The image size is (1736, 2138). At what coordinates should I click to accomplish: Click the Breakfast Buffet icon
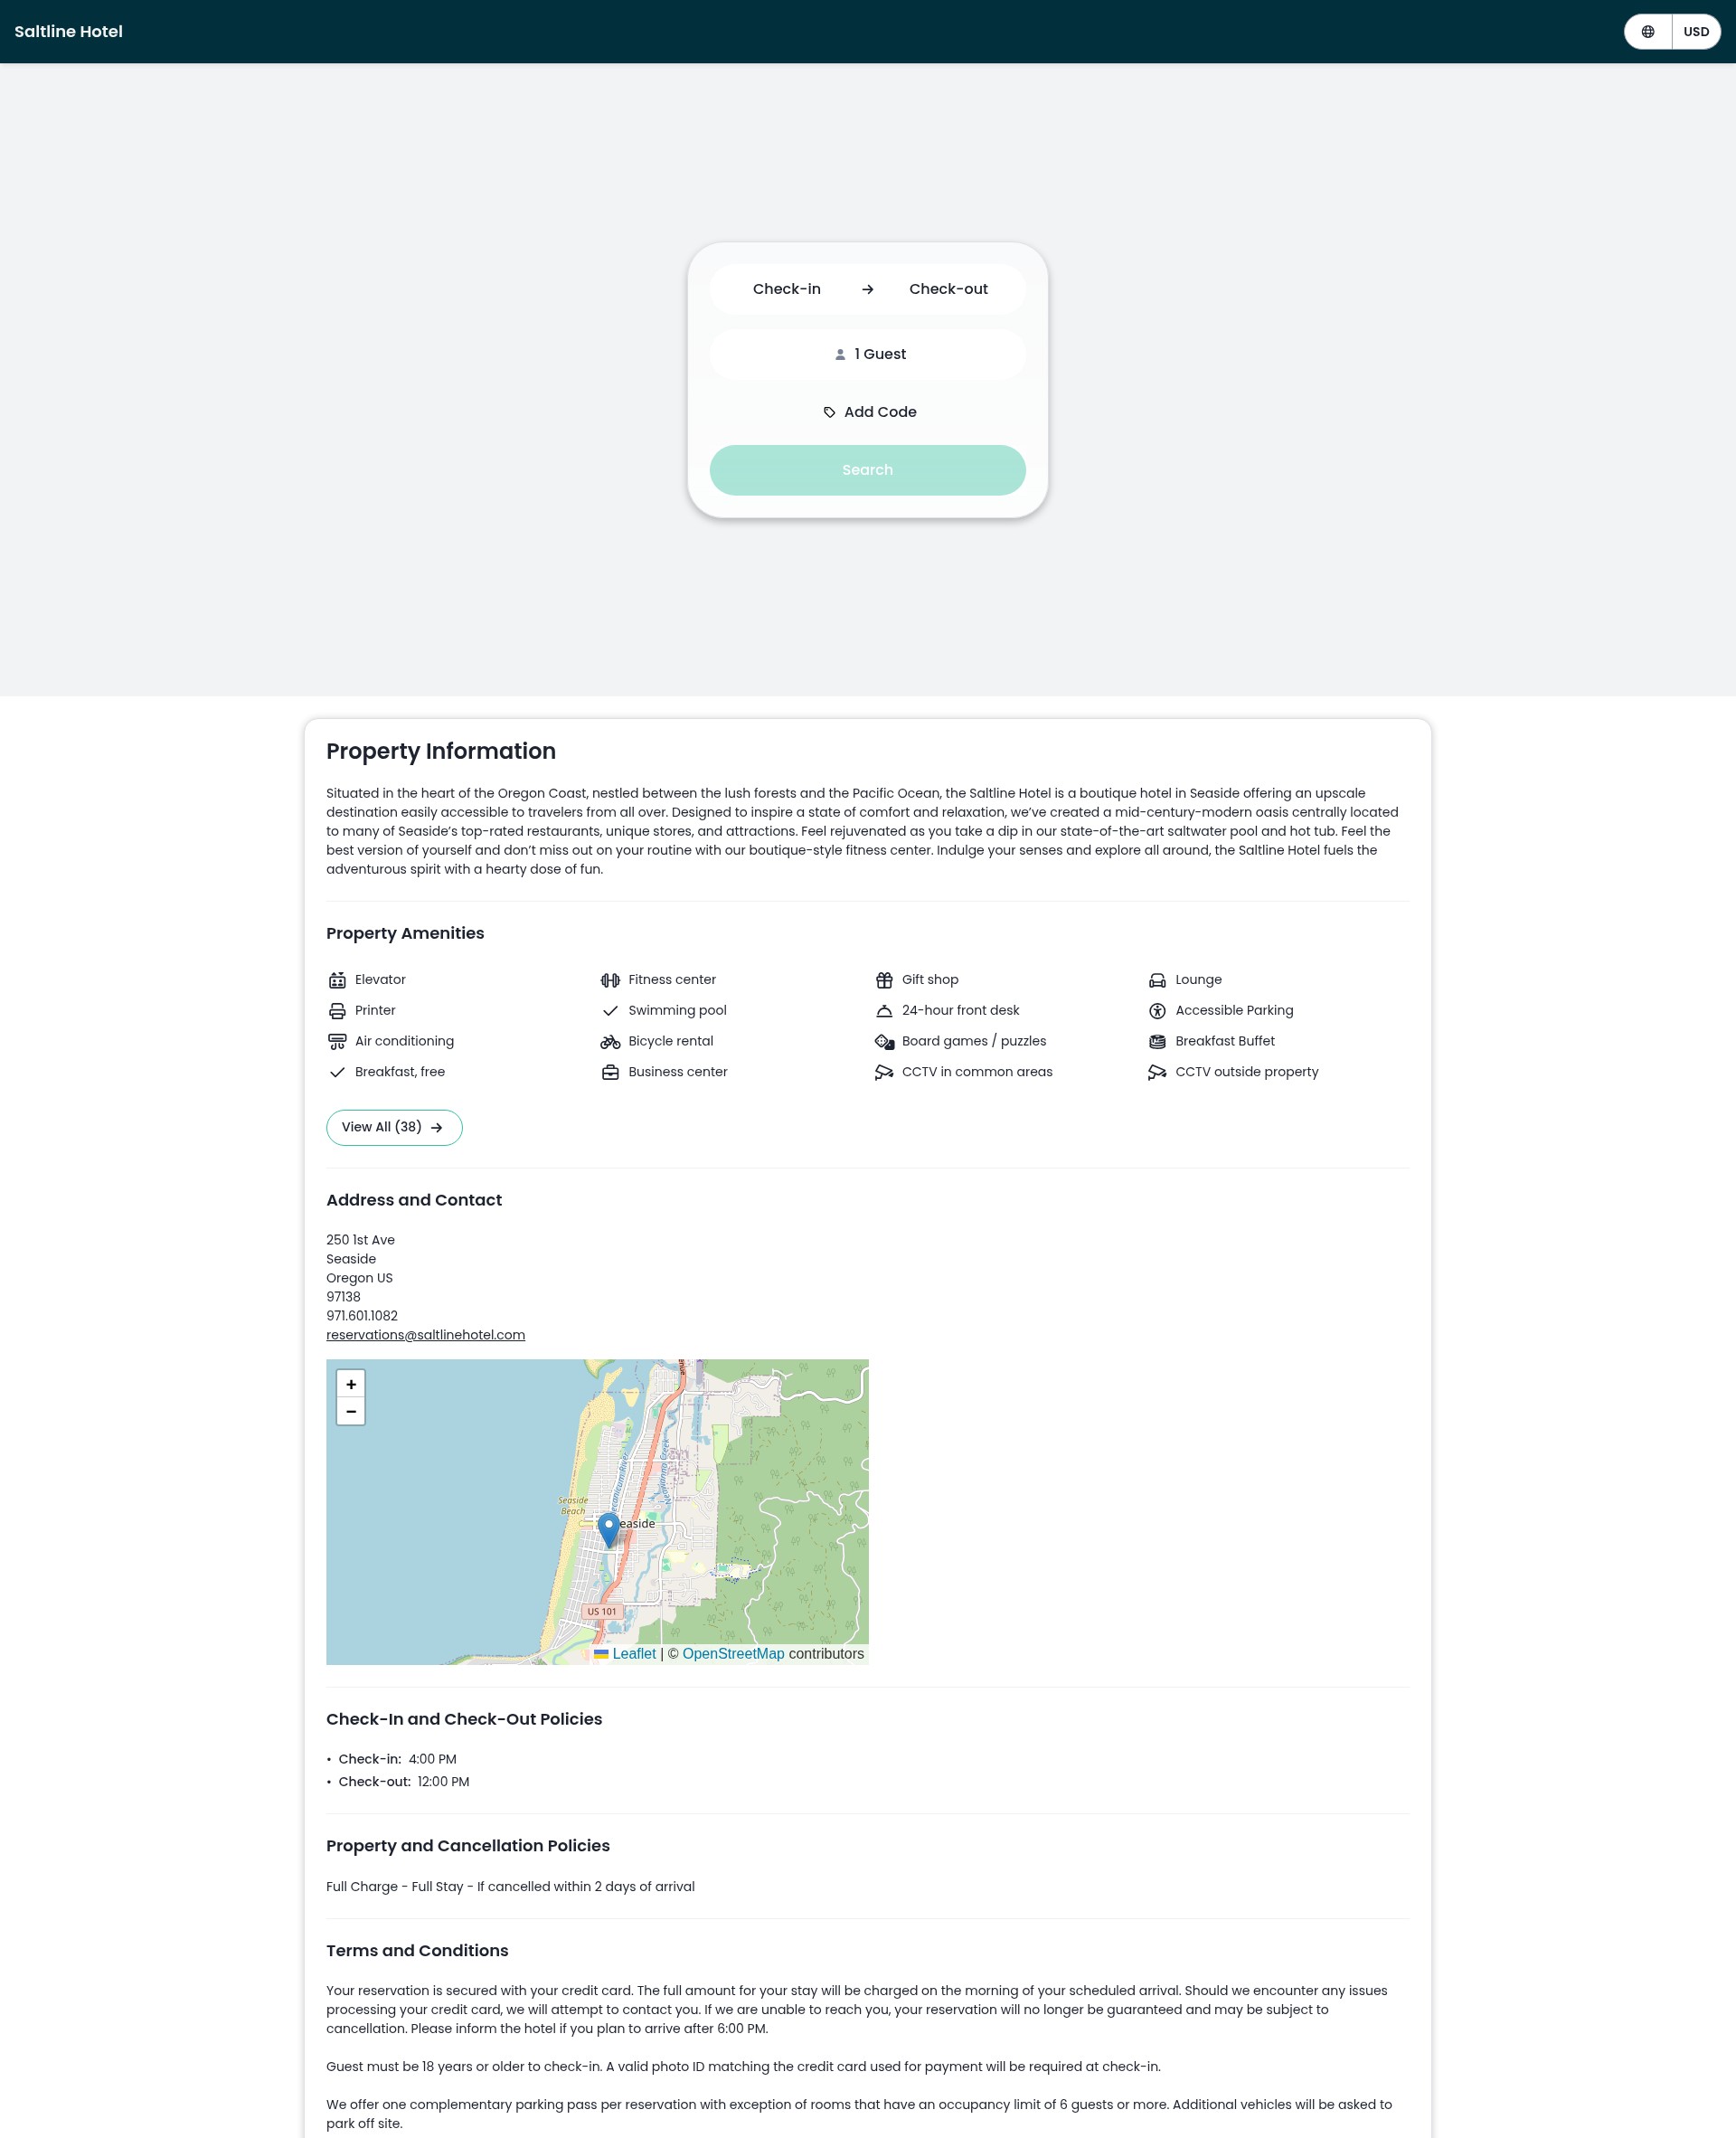coord(1157,1041)
